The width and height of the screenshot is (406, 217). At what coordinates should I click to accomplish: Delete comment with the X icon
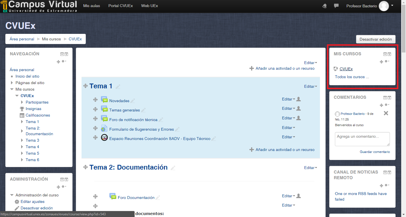(x=386, y=113)
